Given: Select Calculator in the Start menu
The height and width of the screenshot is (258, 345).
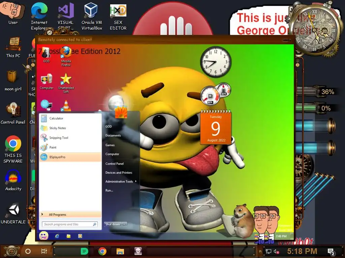Looking at the screenshot, I should pos(70,118).
